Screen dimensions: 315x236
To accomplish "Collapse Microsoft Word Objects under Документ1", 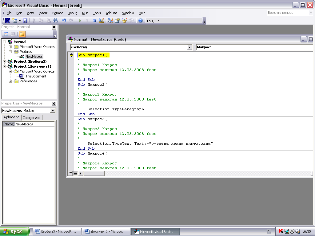I will pyautogui.click(x=10, y=71).
